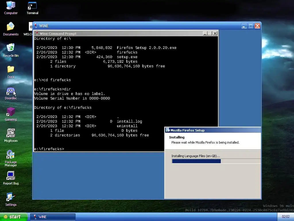Minimize the WINE window
The image size is (294, 221).
point(244,26)
